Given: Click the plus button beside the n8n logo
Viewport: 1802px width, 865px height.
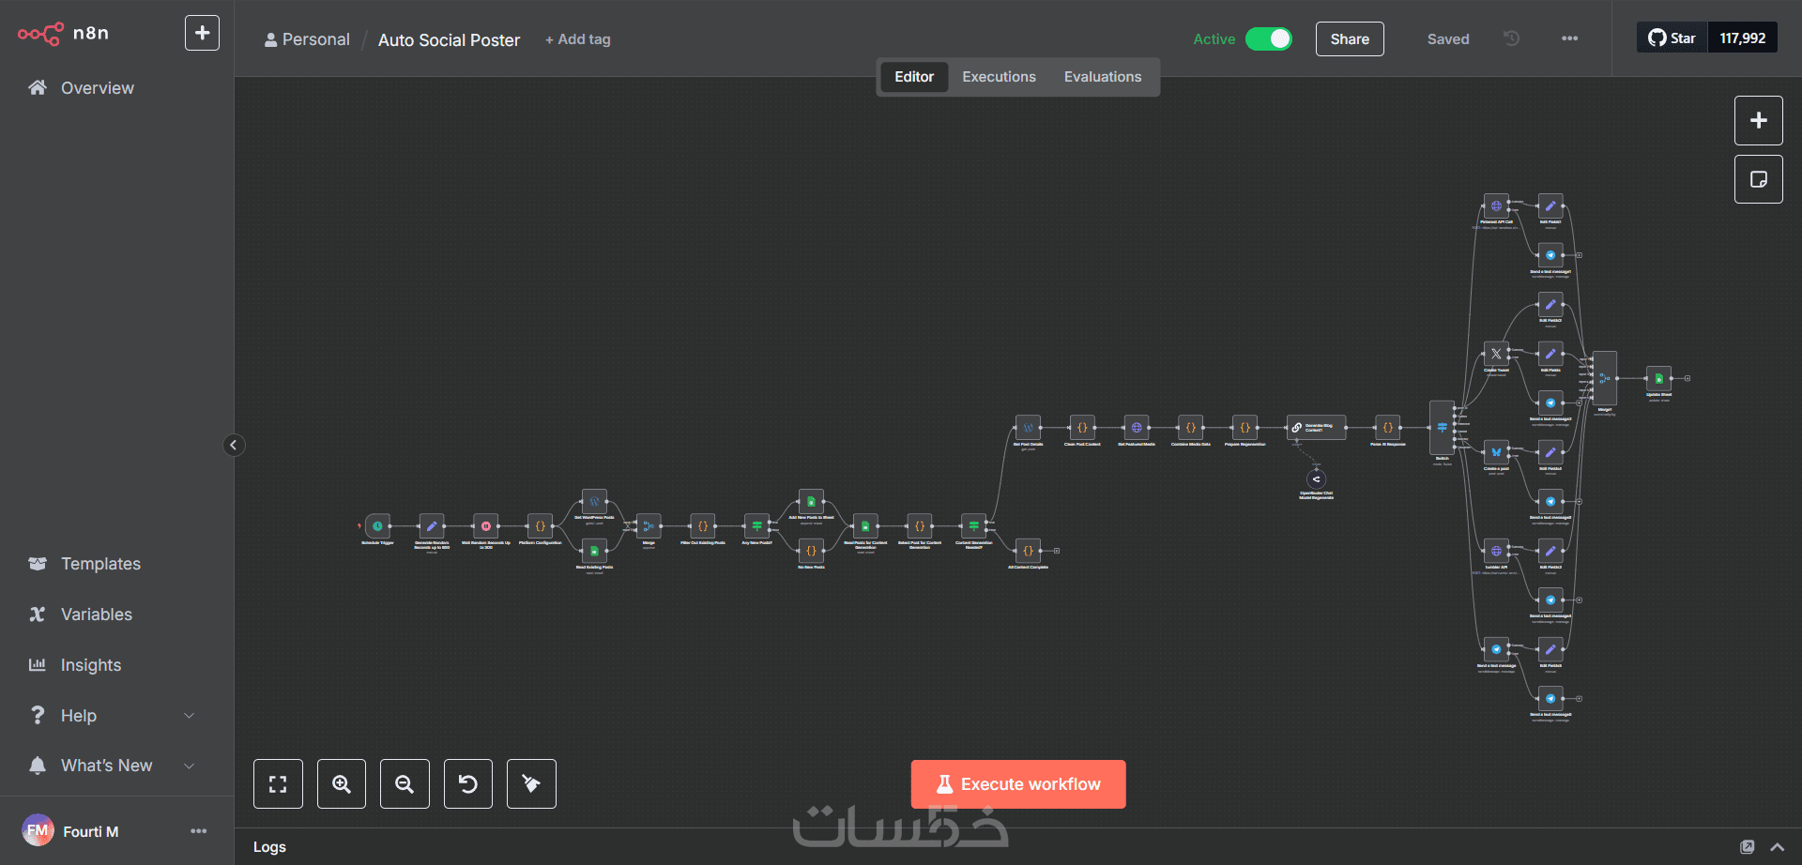Looking at the screenshot, I should [x=202, y=33].
